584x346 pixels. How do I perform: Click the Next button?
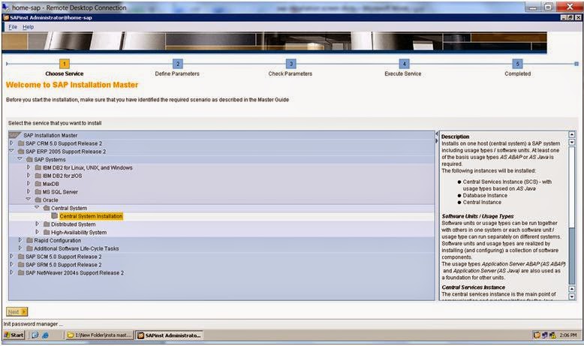tap(17, 311)
